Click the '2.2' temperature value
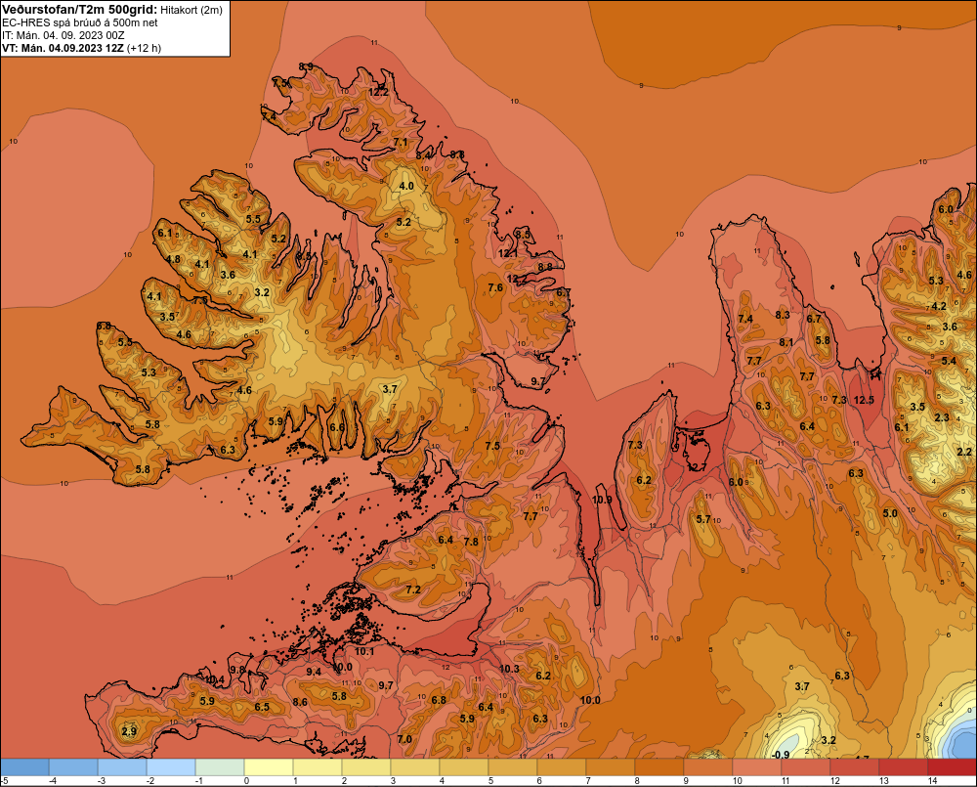Viewport: 977px width, 787px height. click(964, 452)
